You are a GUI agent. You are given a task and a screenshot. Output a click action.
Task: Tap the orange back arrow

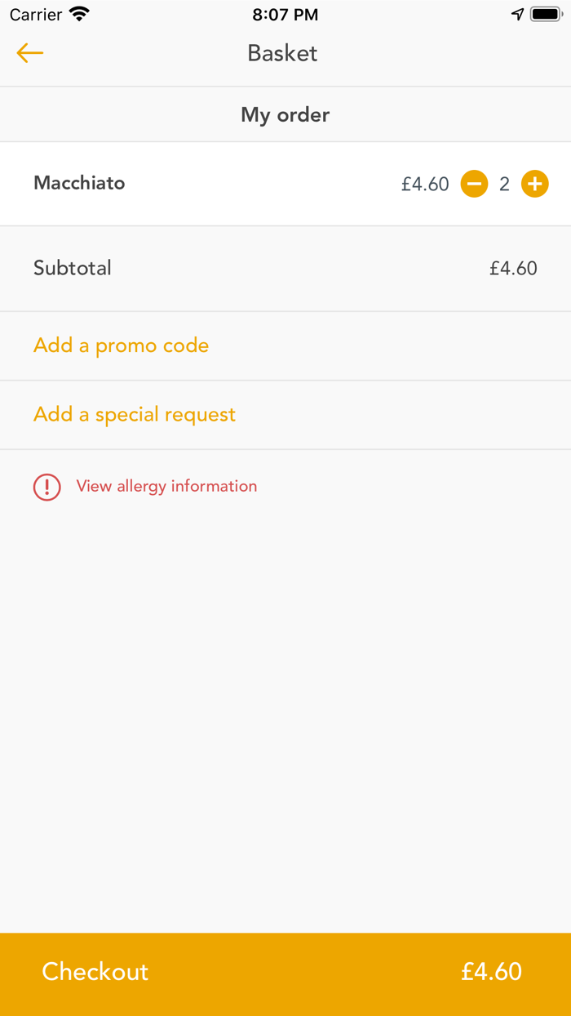tap(29, 53)
